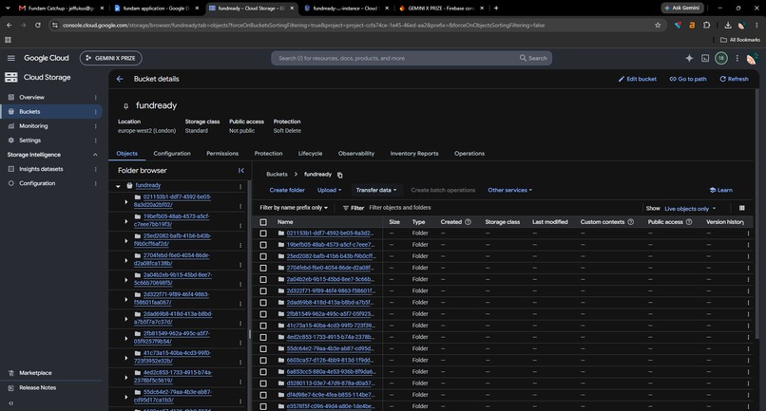This screenshot has height=411, width=766.
Task: Check the box for folder 021153b1-ddf7
Action: click(x=263, y=234)
